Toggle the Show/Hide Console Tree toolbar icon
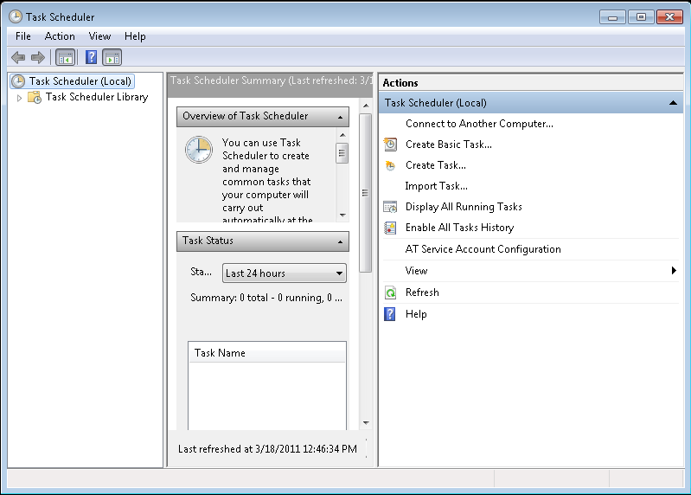This screenshot has width=691, height=495. point(65,57)
